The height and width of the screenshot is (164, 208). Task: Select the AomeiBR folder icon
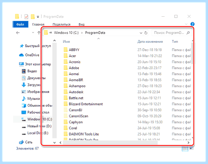point(66,80)
